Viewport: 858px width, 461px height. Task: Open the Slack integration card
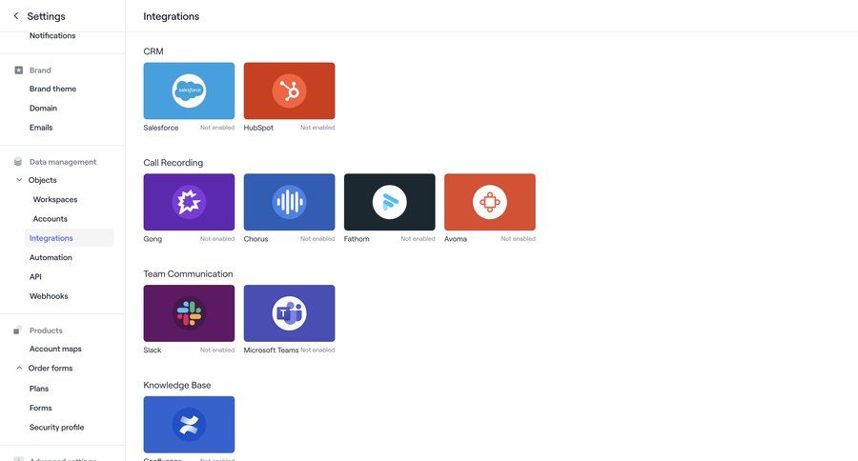click(x=189, y=313)
